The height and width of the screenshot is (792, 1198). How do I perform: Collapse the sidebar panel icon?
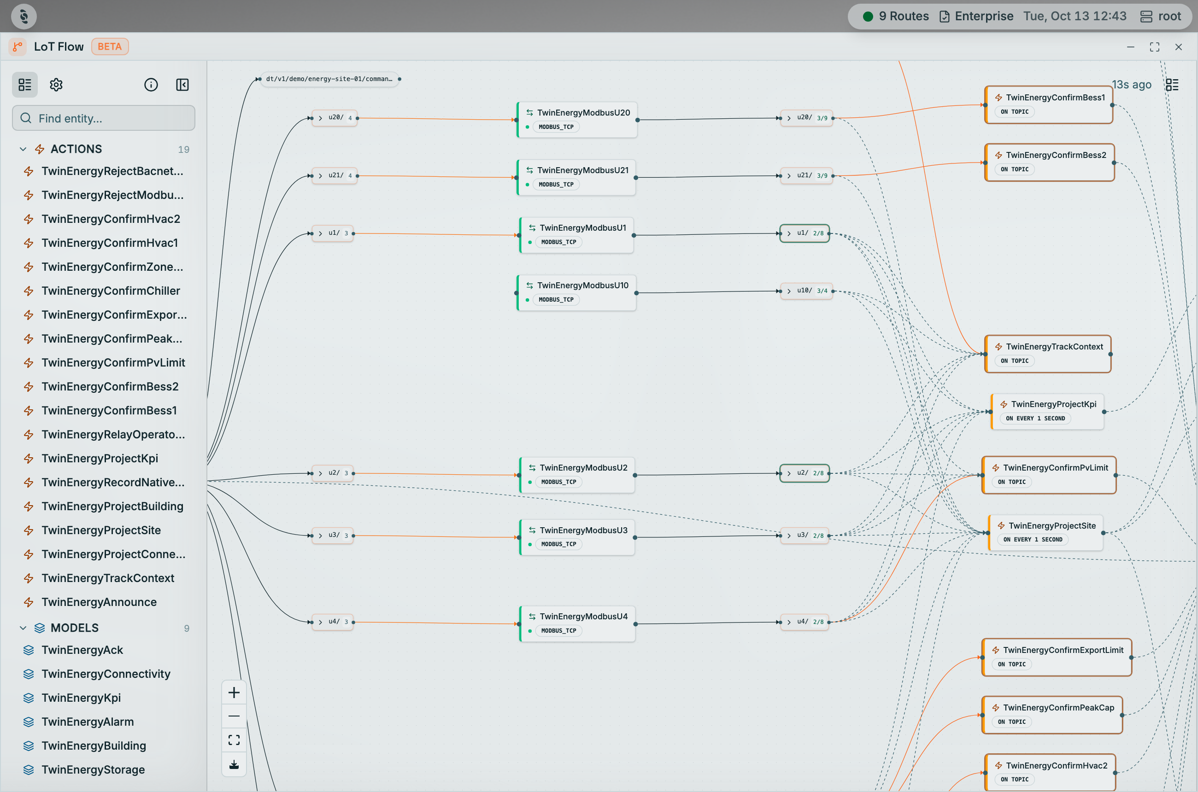point(182,85)
